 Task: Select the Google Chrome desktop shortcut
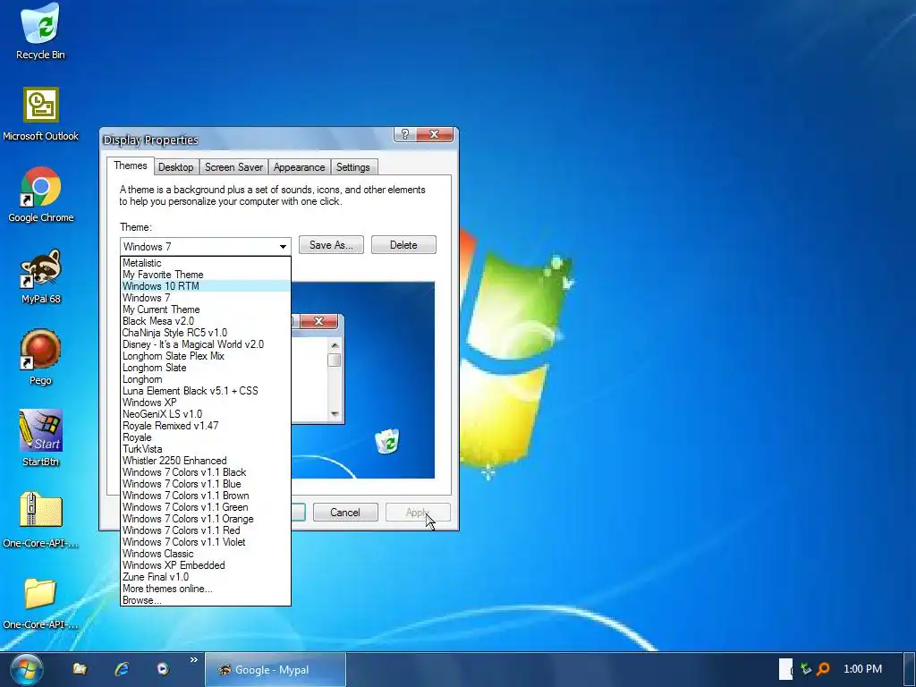pyautogui.click(x=40, y=195)
